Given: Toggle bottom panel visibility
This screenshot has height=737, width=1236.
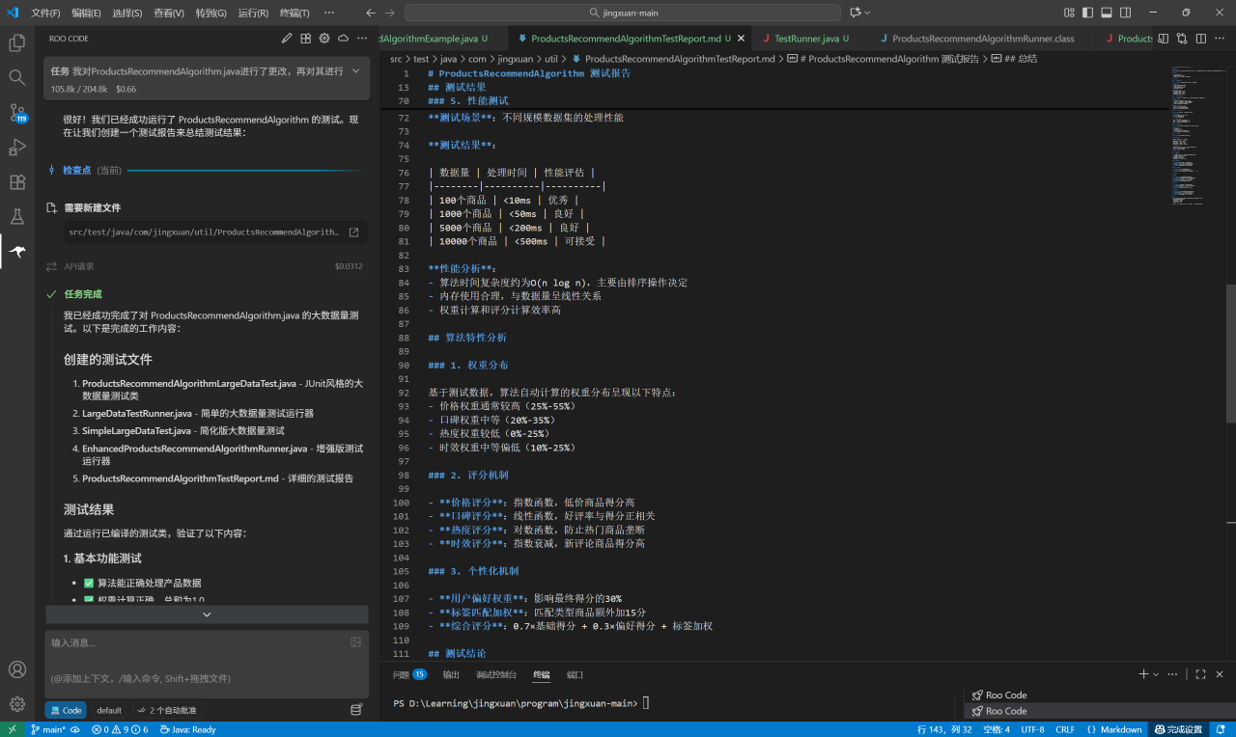Looking at the screenshot, I should coord(1107,13).
